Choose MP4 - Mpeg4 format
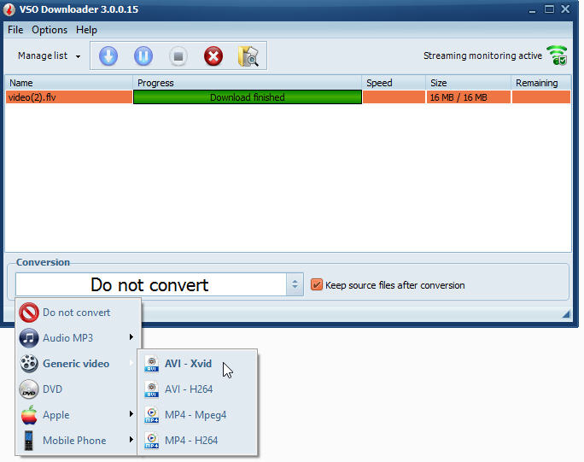Image resolution: width=584 pixels, height=462 pixels. click(x=197, y=415)
